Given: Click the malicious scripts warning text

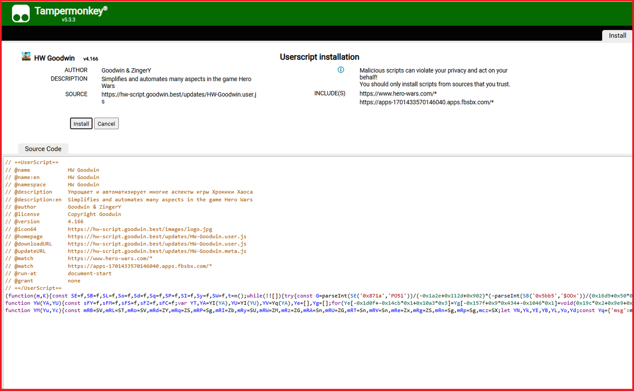Looking at the screenshot, I should [435, 77].
